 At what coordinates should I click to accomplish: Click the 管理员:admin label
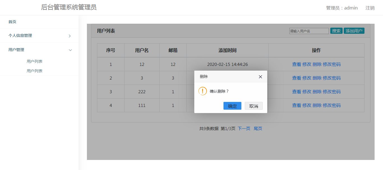tap(342, 8)
